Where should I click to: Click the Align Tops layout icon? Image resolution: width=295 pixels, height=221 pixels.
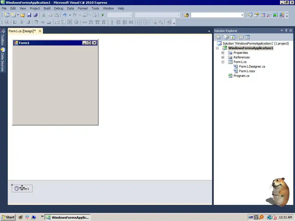click(36, 22)
